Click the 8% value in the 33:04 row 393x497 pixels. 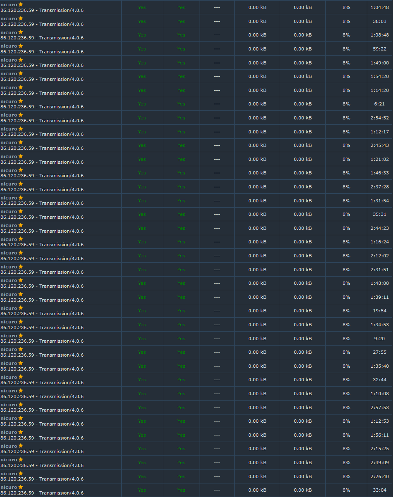click(346, 490)
